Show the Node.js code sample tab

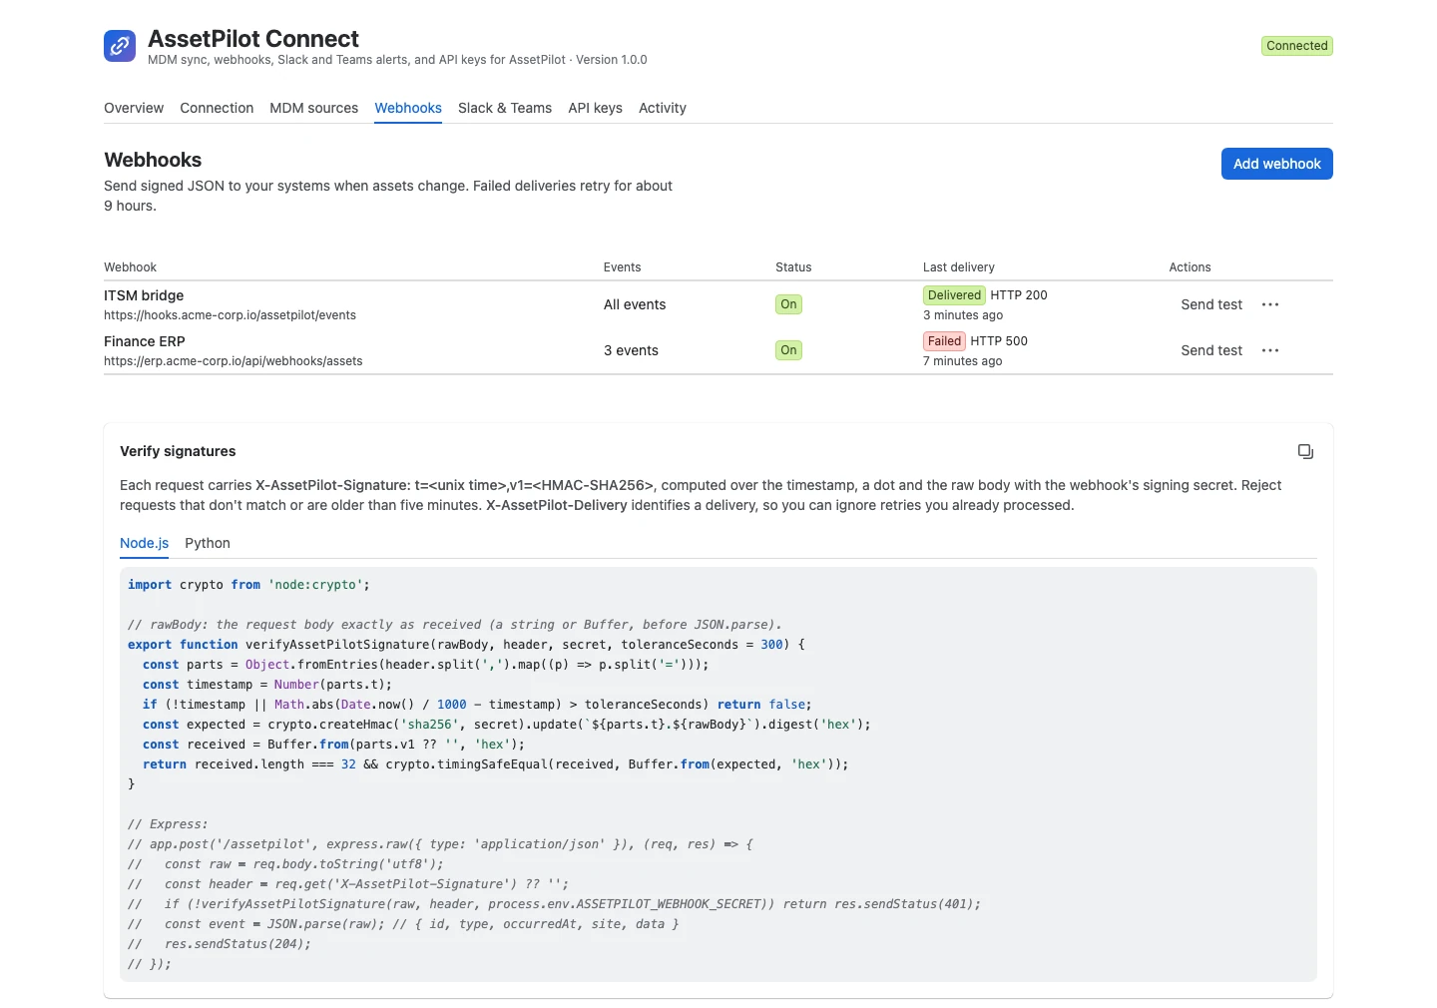(x=144, y=543)
